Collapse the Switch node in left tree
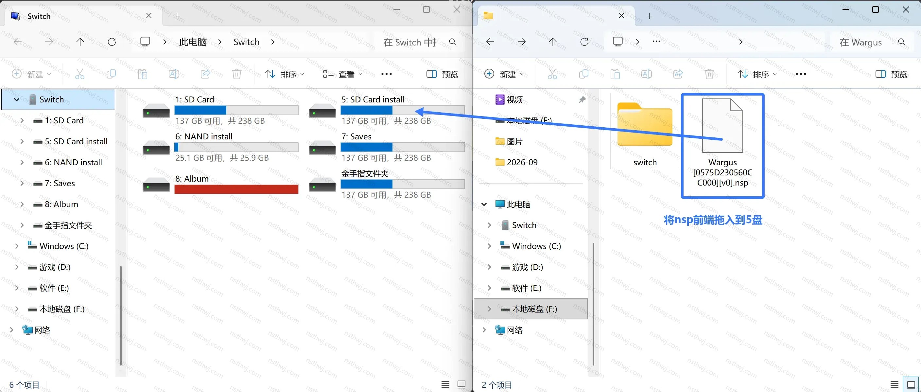Image resolution: width=921 pixels, height=392 pixels. click(16, 99)
